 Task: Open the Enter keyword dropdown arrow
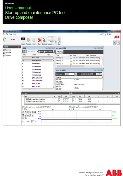tap(38, 52)
